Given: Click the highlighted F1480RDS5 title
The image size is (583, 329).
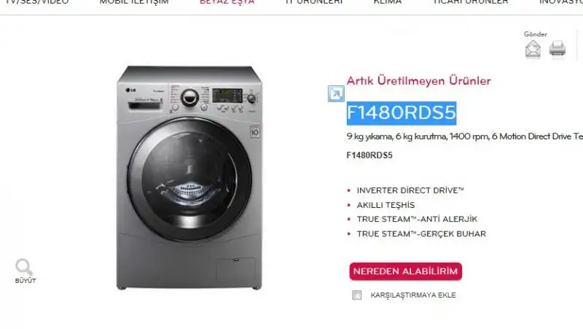Looking at the screenshot, I should [402, 113].
